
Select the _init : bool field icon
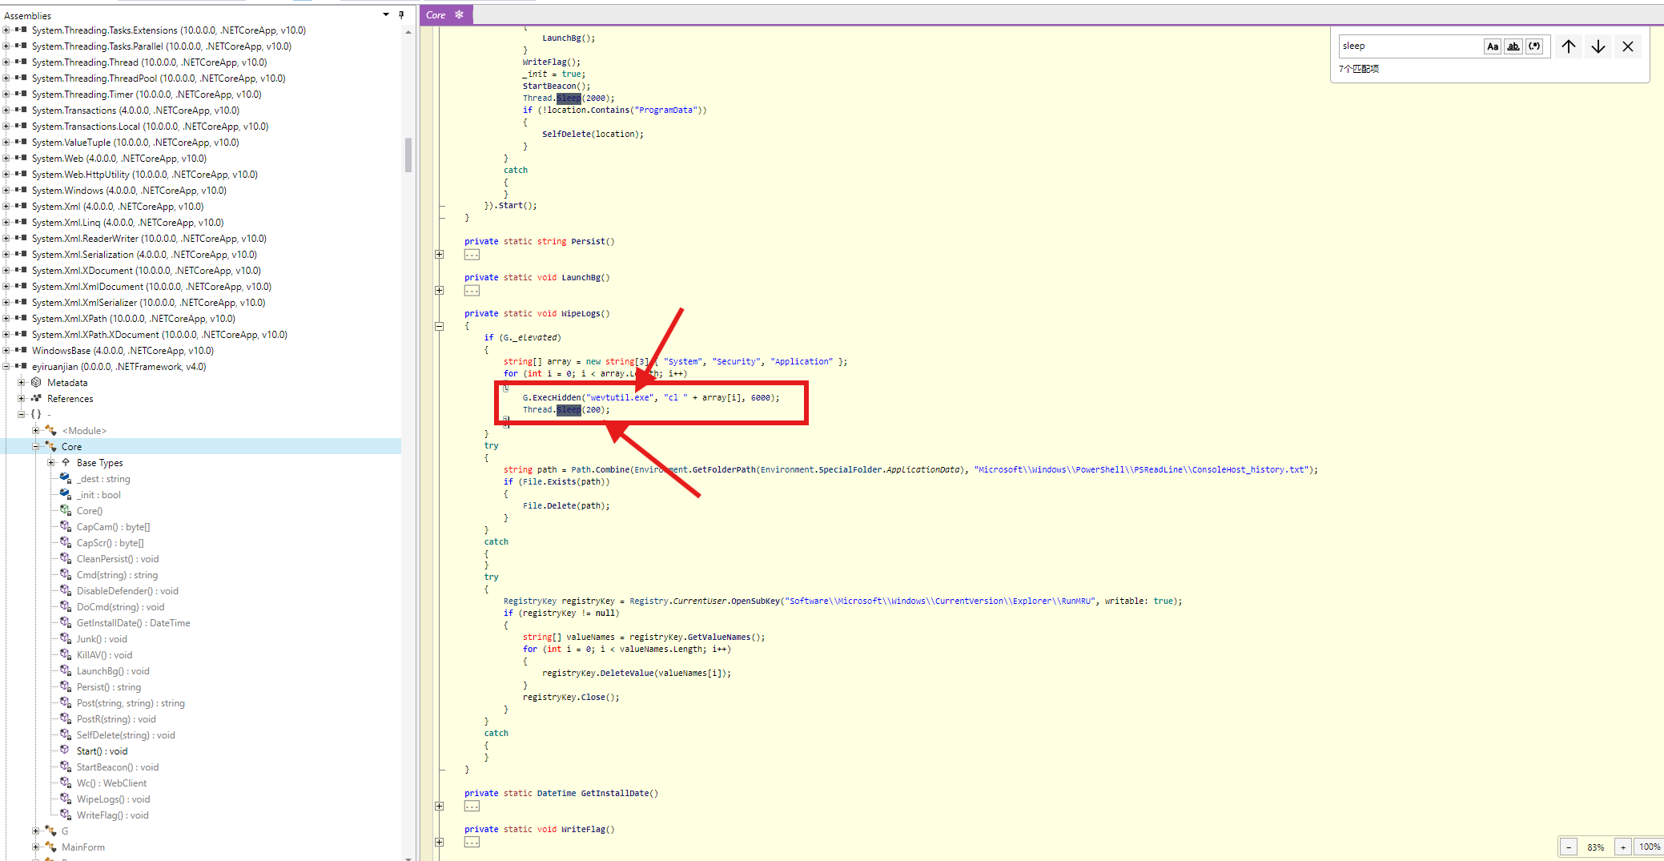pos(66,495)
